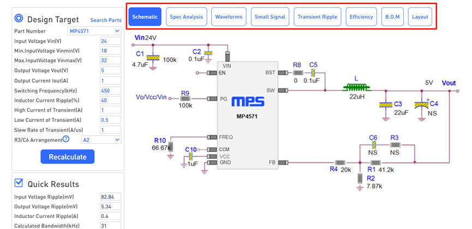Open the Part Number dropdown
Viewport: 472px width, 229px height.
94,31
